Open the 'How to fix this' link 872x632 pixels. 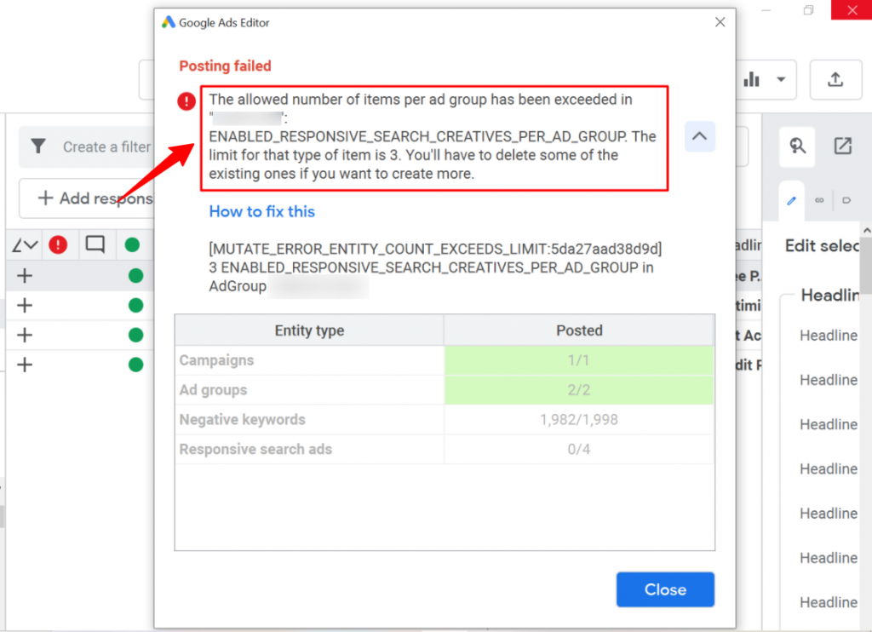click(261, 211)
